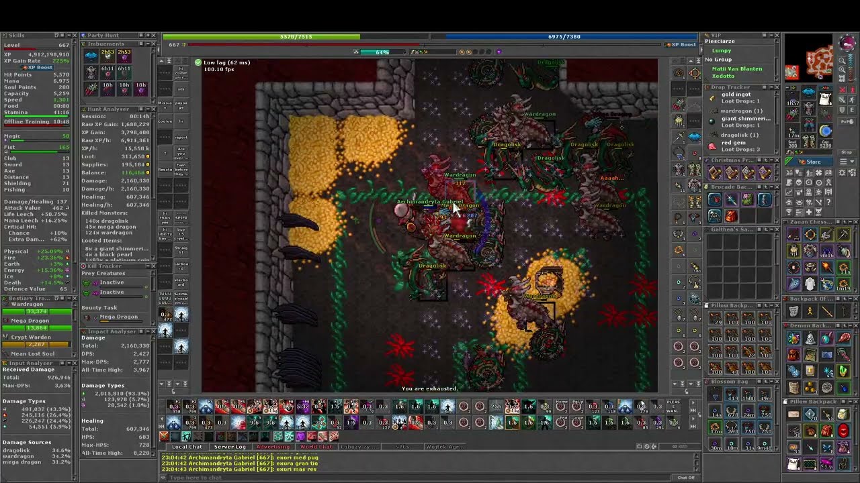Click the 5:32 cooldown action slot
This screenshot has height=483, width=860.
coord(302,406)
